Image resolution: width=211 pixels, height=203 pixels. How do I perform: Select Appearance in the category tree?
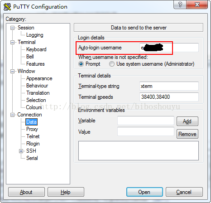pyautogui.click(x=39, y=78)
